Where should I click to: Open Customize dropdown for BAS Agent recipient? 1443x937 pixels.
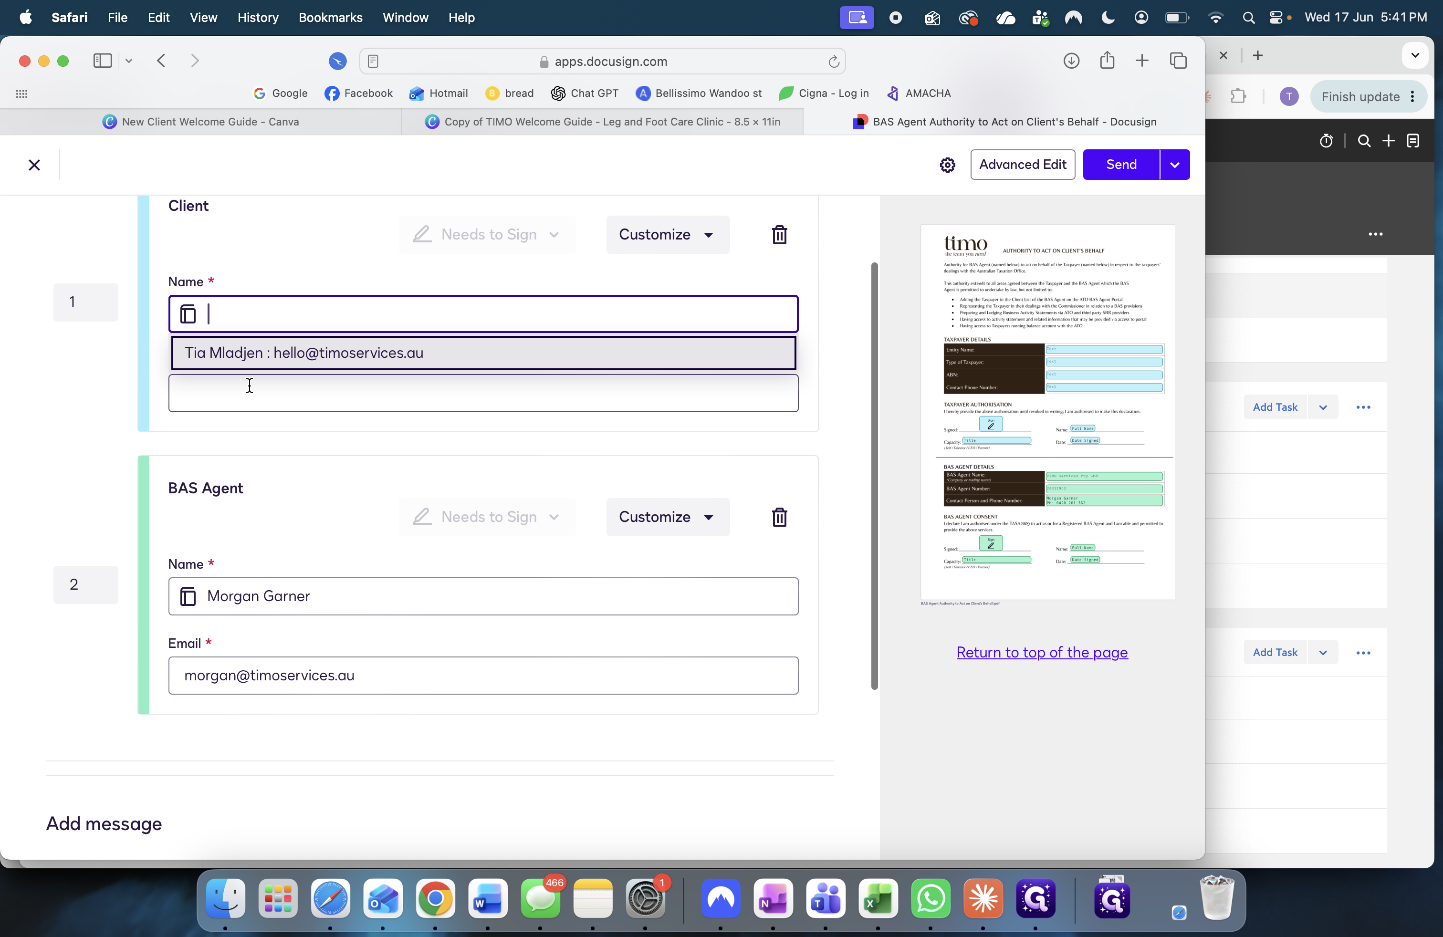[x=668, y=517]
